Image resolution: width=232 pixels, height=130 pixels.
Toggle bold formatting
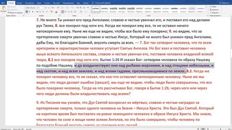27,12
